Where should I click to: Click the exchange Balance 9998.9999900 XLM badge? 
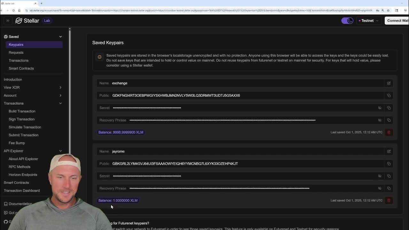pos(121,132)
